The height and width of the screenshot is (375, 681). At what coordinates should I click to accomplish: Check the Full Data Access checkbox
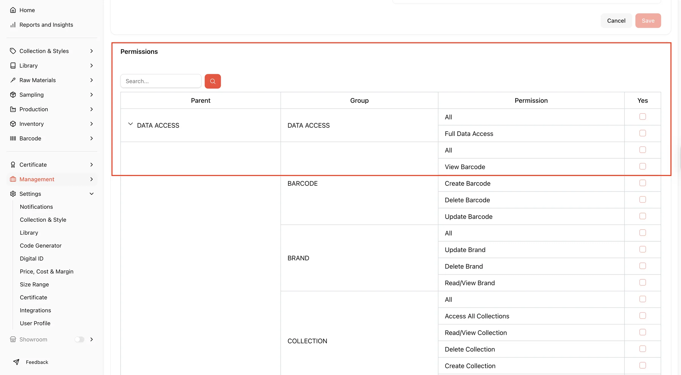pyautogui.click(x=642, y=133)
